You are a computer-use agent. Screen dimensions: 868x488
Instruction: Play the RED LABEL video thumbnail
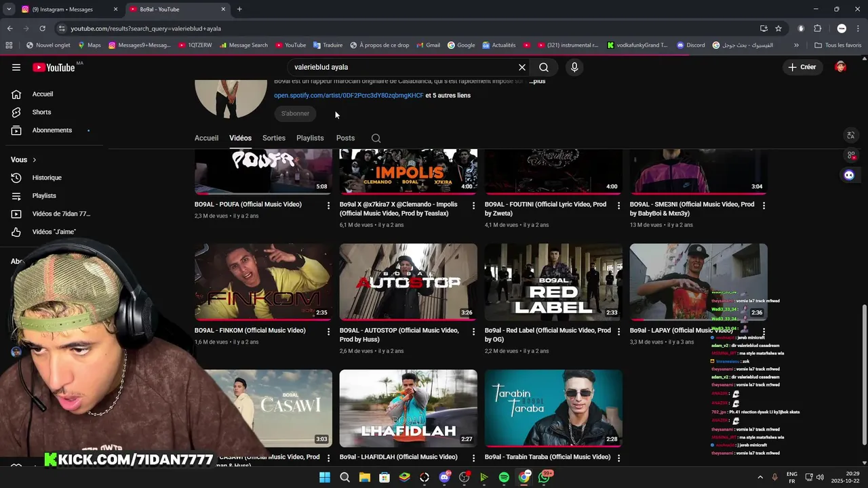pos(553,282)
